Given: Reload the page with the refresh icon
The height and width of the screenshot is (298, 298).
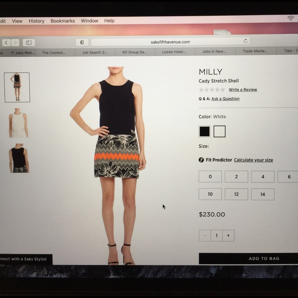Looking at the screenshot, I should pyautogui.click(x=246, y=41).
